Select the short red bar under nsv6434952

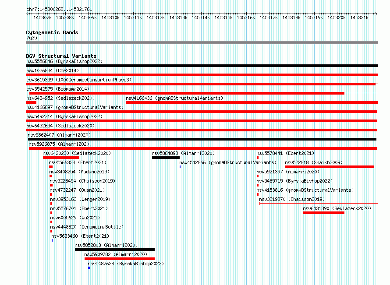(31, 102)
